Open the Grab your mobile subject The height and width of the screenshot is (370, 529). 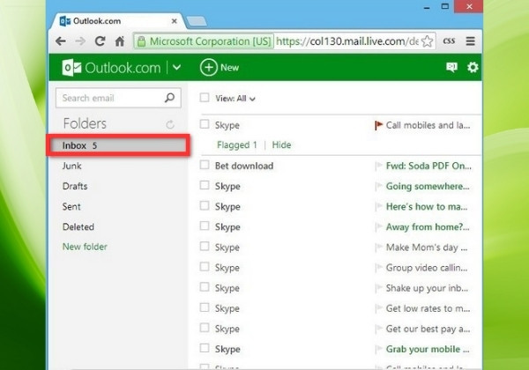(428, 349)
